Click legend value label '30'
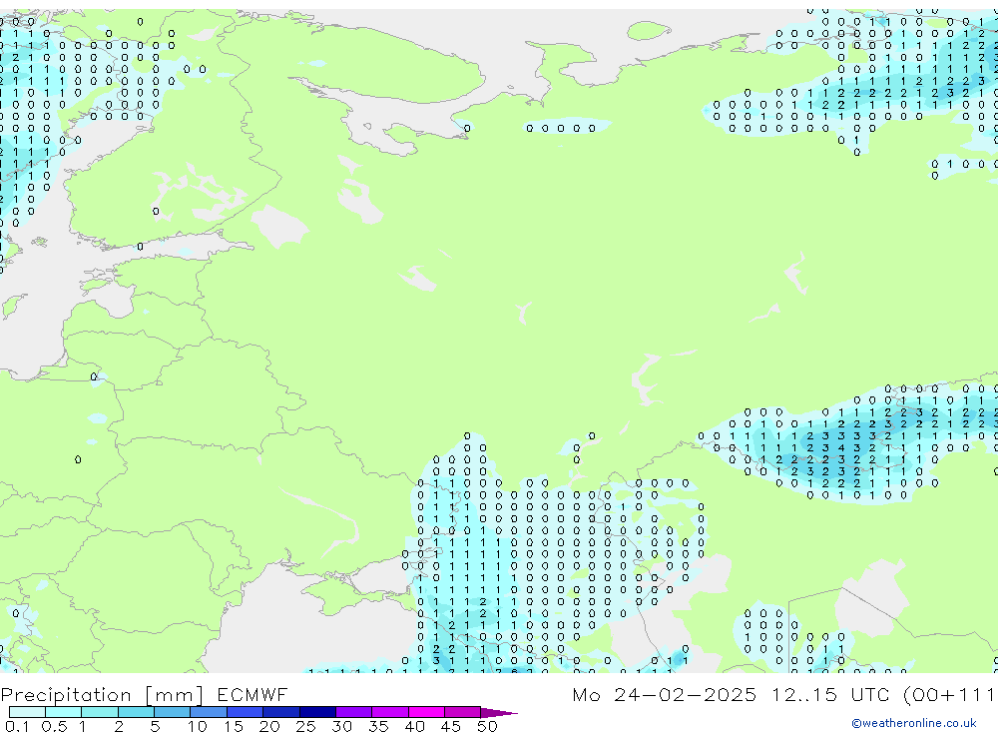 (x=341, y=726)
